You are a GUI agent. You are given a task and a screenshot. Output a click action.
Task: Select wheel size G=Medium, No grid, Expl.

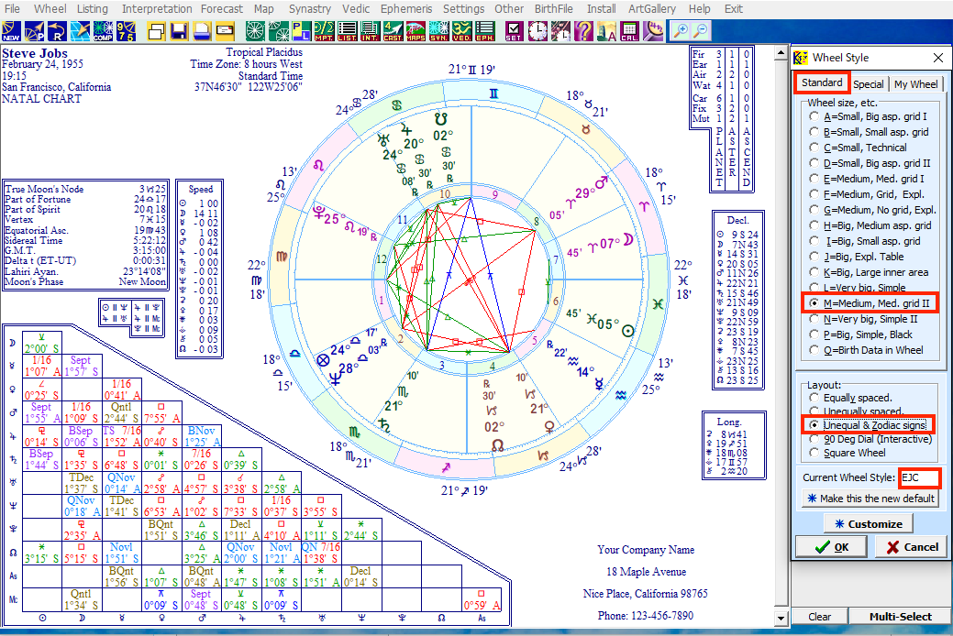click(873, 210)
